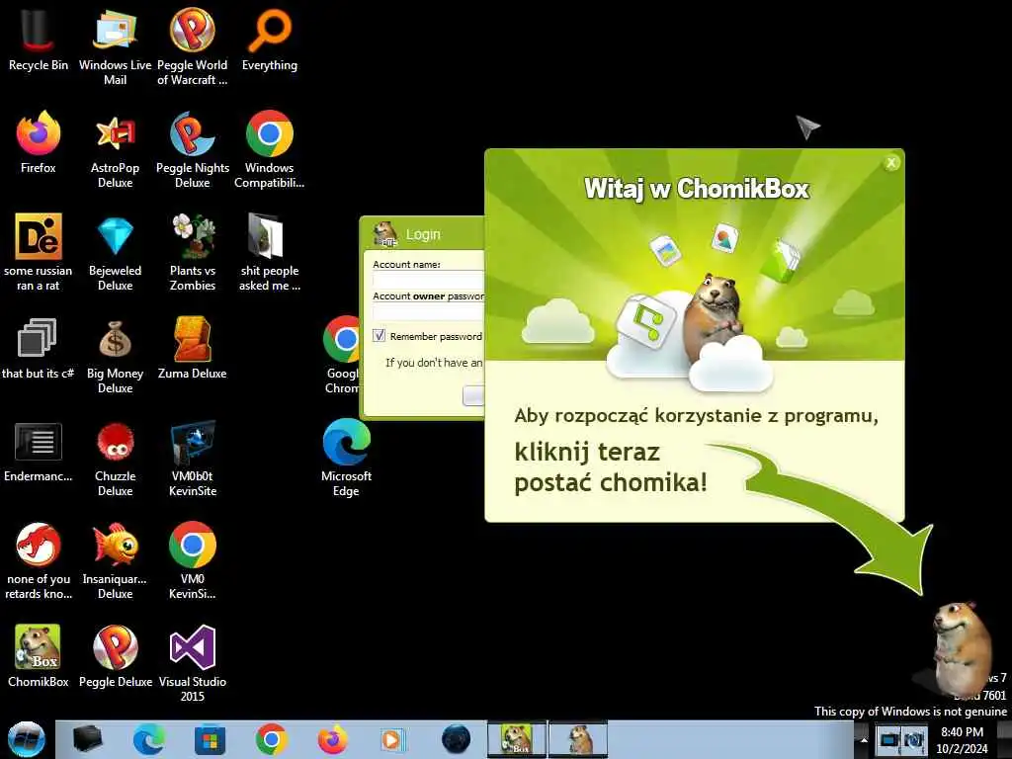Switch to the hamster taskbar window button
1012x759 pixels.
[x=578, y=739]
